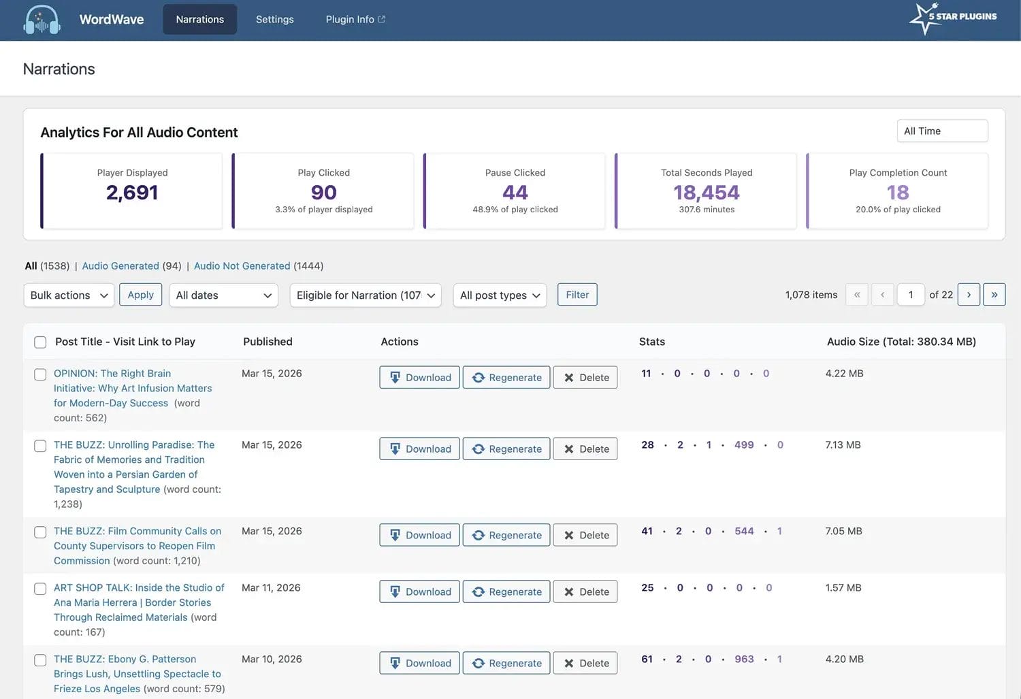Open the All post types dropdown
The height and width of the screenshot is (699, 1021).
[500, 295]
